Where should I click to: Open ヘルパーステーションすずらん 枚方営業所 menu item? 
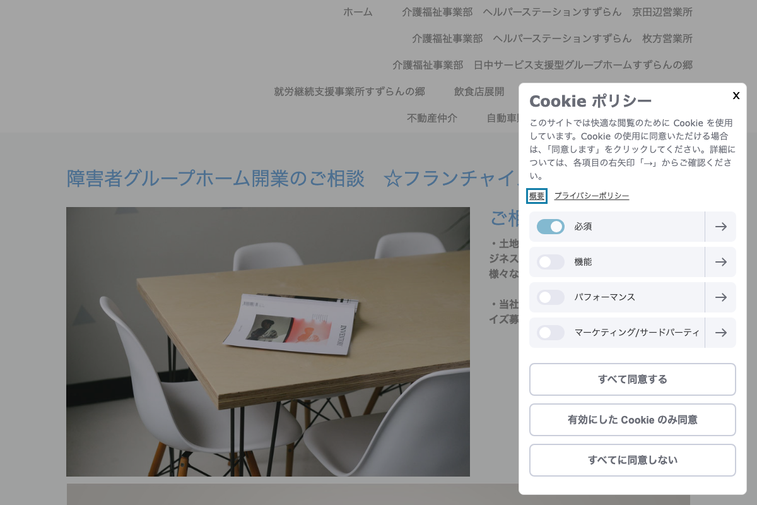(x=552, y=39)
